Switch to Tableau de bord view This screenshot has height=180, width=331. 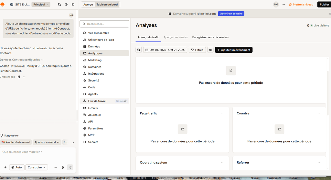107,5
